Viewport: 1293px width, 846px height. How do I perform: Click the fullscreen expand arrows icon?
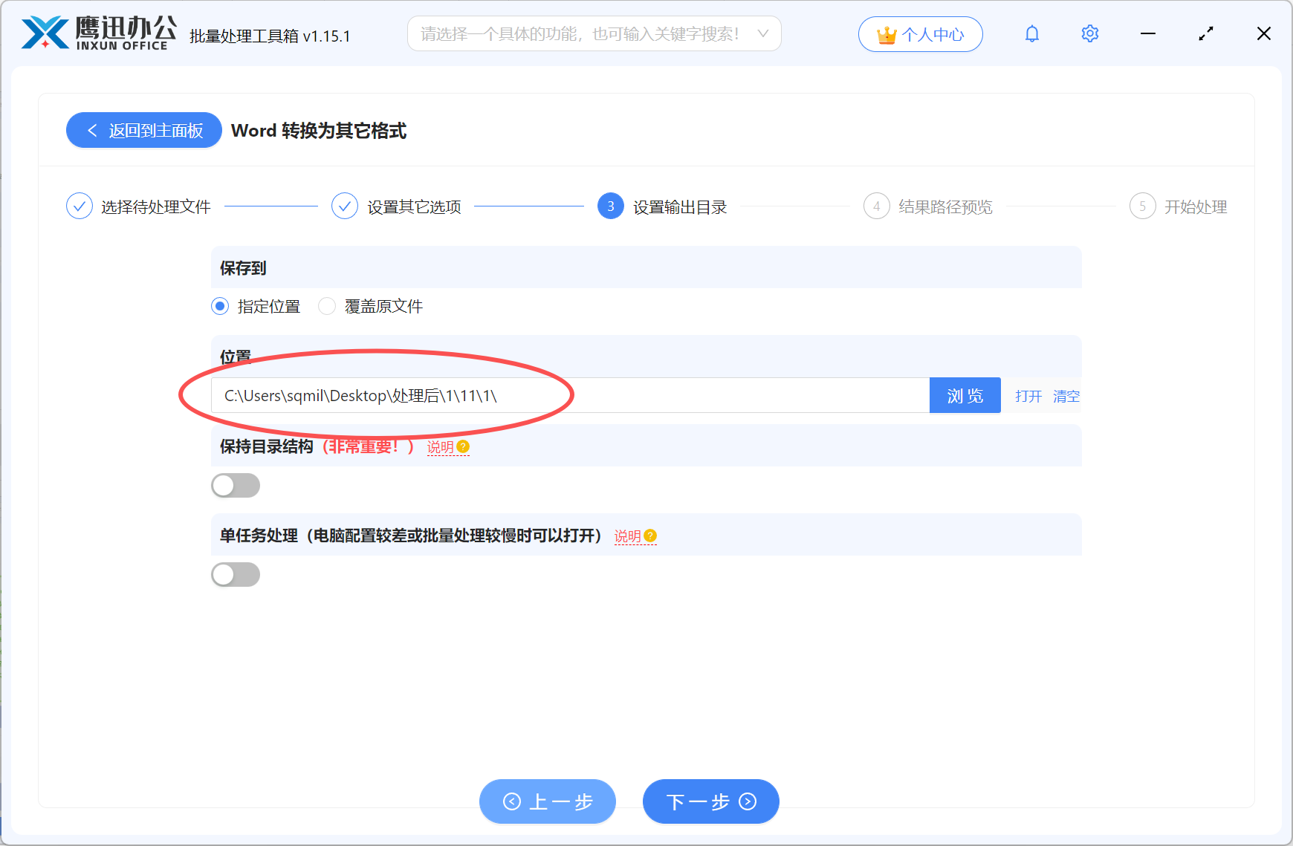point(1206,33)
